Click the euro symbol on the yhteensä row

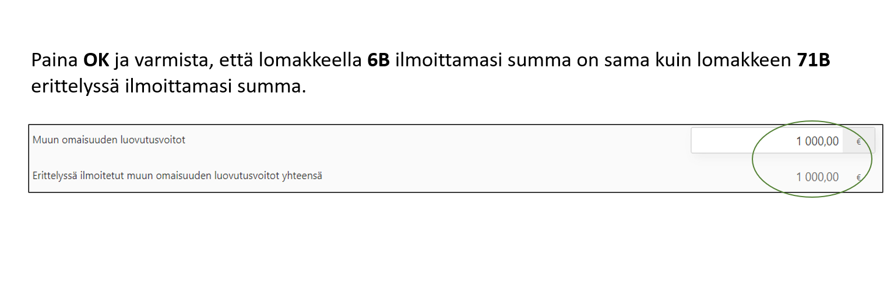coord(858,177)
